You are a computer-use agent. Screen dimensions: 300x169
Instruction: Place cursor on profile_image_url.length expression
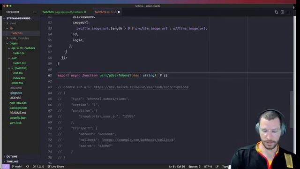[x=99, y=28]
